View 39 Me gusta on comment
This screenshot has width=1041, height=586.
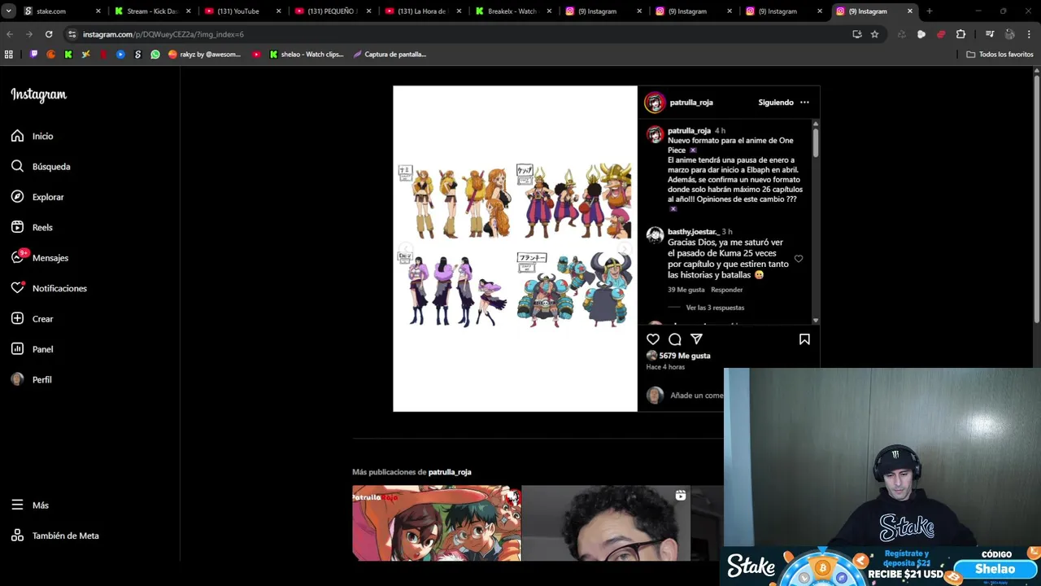tap(686, 290)
